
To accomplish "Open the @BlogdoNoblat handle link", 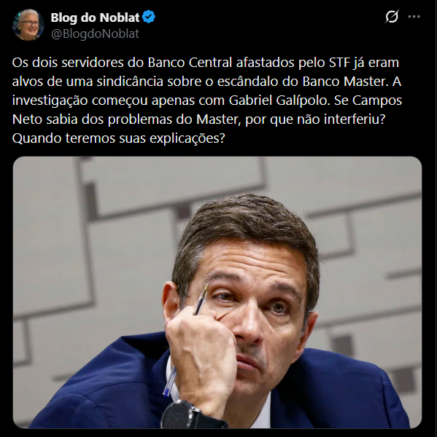I will pyautogui.click(x=95, y=34).
